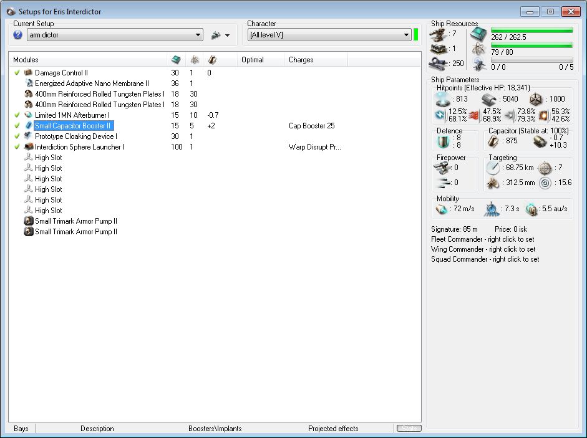Click the speed icon showing 72 m/s

(442, 209)
